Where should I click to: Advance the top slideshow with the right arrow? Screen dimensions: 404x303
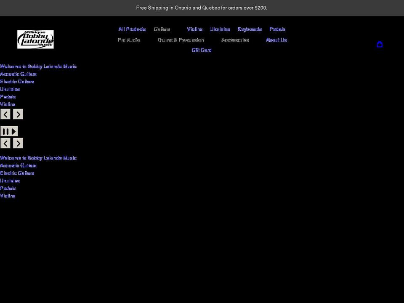(x=18, y=114)
